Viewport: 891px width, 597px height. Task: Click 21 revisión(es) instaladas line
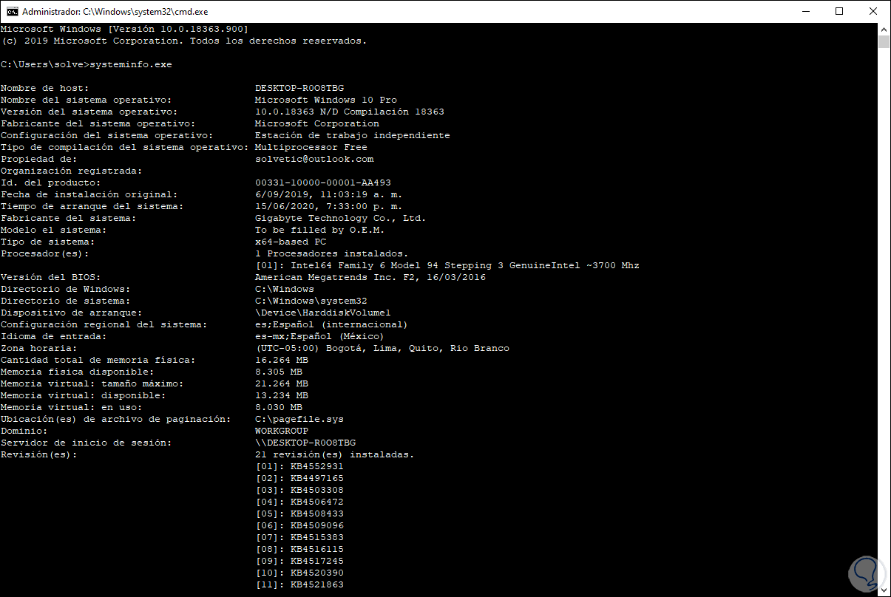click(335, 454)
